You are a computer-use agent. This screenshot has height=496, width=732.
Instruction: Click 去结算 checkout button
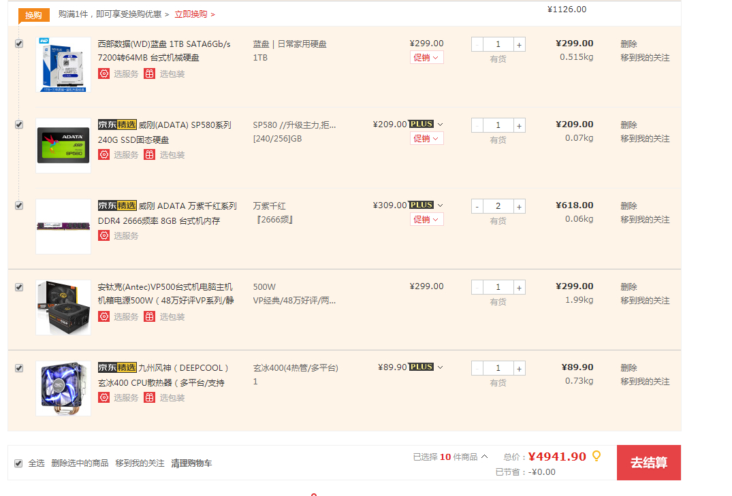pyautogui.click(x=648, y=463)
